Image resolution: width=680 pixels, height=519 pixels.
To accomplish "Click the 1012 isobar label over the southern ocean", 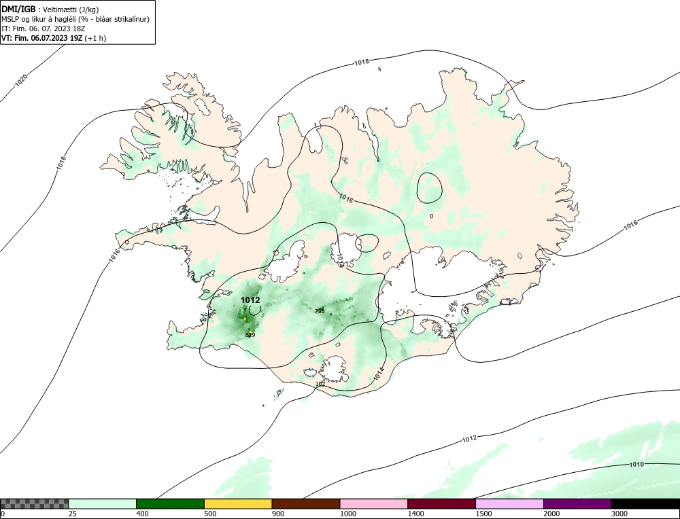I will point(469,439).
